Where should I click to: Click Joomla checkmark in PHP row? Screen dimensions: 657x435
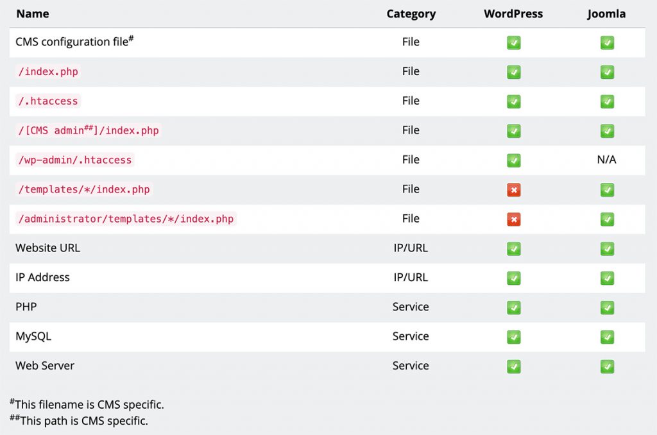tap(607, 307)
